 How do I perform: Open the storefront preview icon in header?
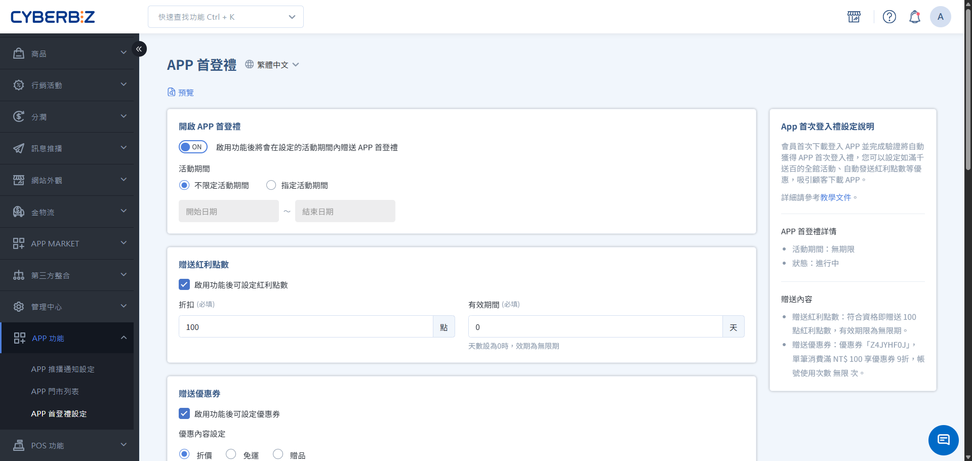tap(854, 17)
